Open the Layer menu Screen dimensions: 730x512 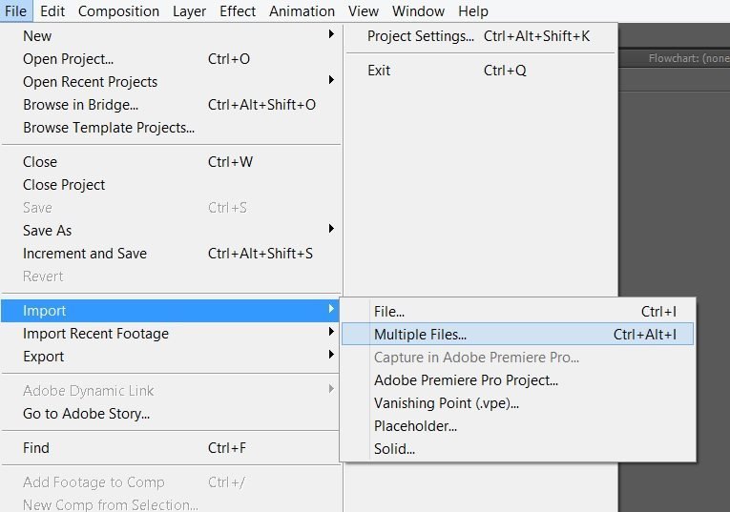(x=189, y=11)
